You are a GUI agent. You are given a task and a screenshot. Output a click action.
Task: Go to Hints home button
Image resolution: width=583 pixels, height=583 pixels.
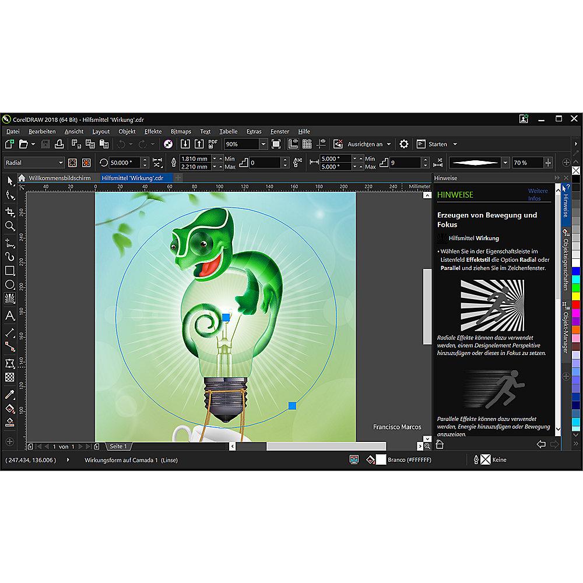click(x=440, y=444)
